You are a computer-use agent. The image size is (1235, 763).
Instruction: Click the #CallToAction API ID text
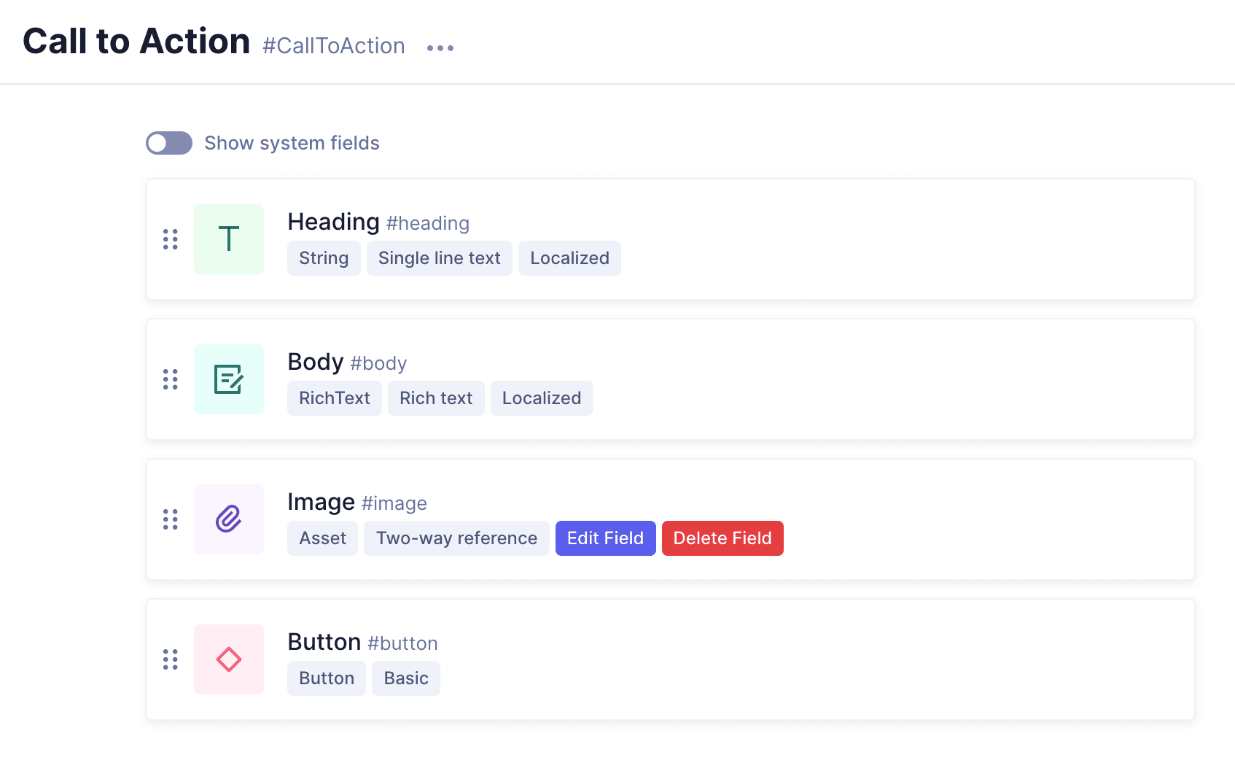pos(334,46)
